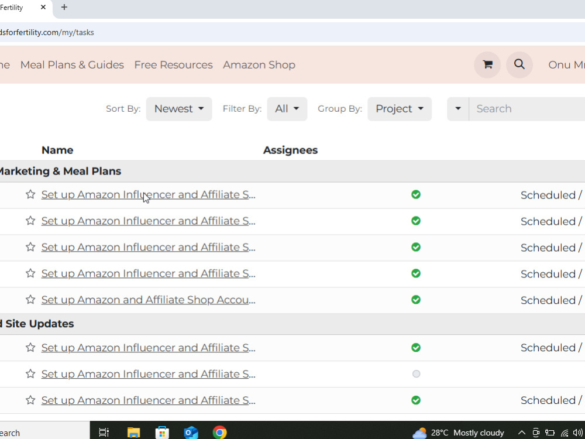Click the Assignees column header

(290, 150)
